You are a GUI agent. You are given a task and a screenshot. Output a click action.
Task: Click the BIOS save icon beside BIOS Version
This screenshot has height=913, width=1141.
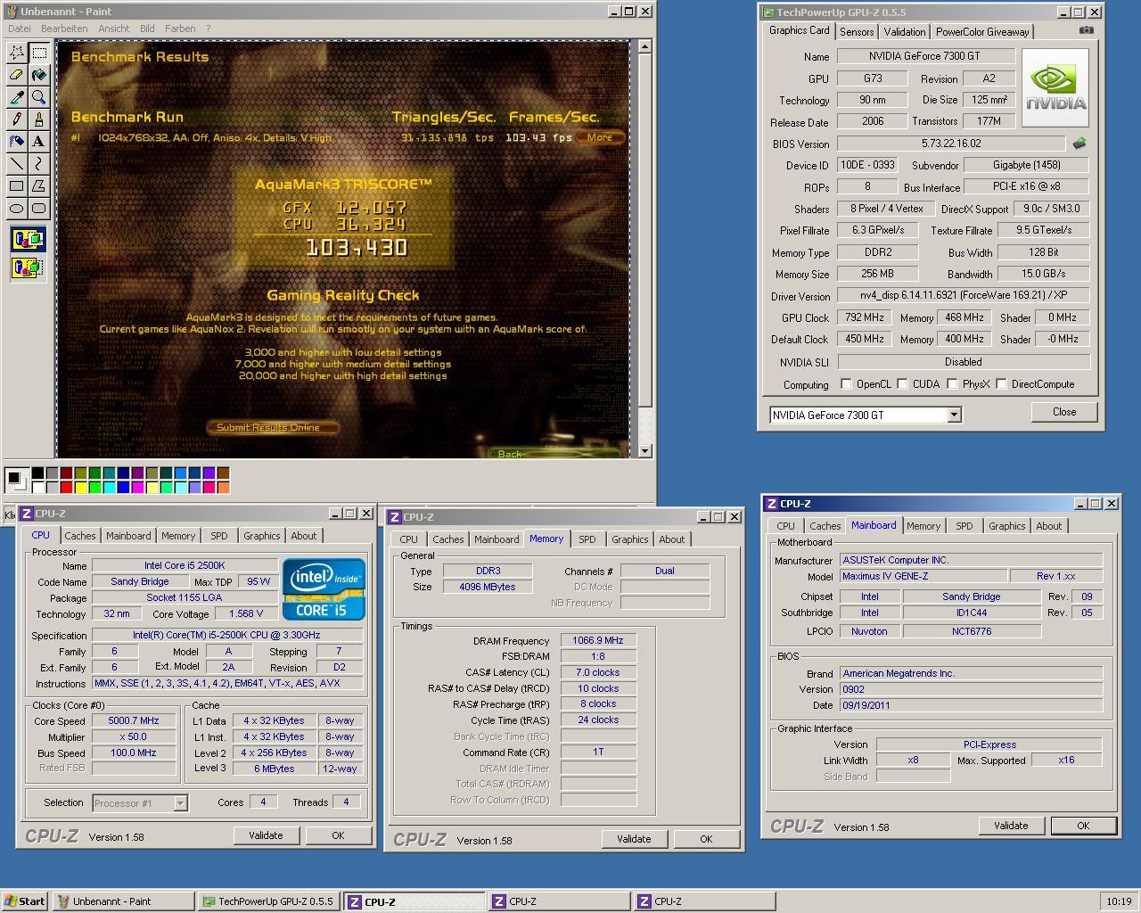coord(1079,143)
